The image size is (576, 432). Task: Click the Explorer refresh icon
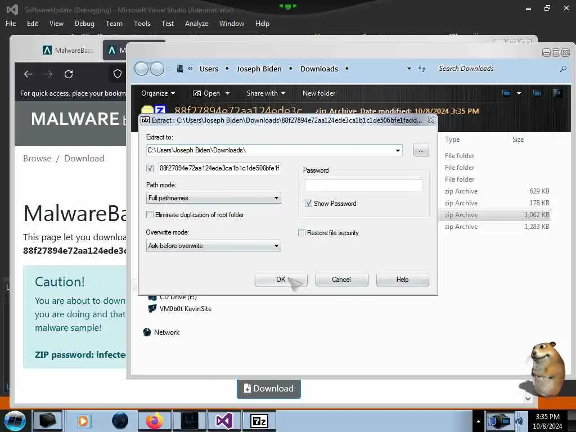[x=422, y=69]
